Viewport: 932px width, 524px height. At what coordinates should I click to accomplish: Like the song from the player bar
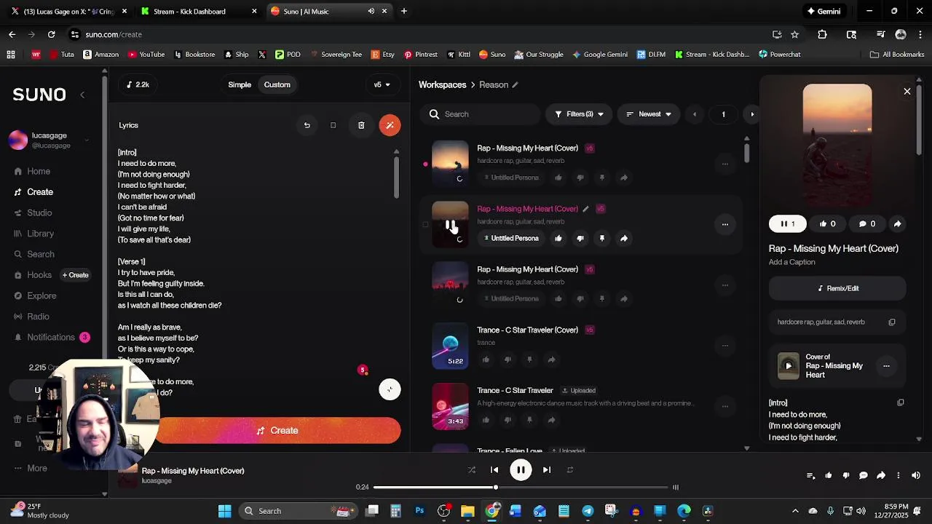pos(828,475)
